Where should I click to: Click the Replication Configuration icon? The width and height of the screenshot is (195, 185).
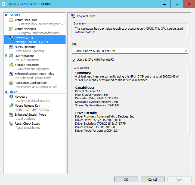11,83
